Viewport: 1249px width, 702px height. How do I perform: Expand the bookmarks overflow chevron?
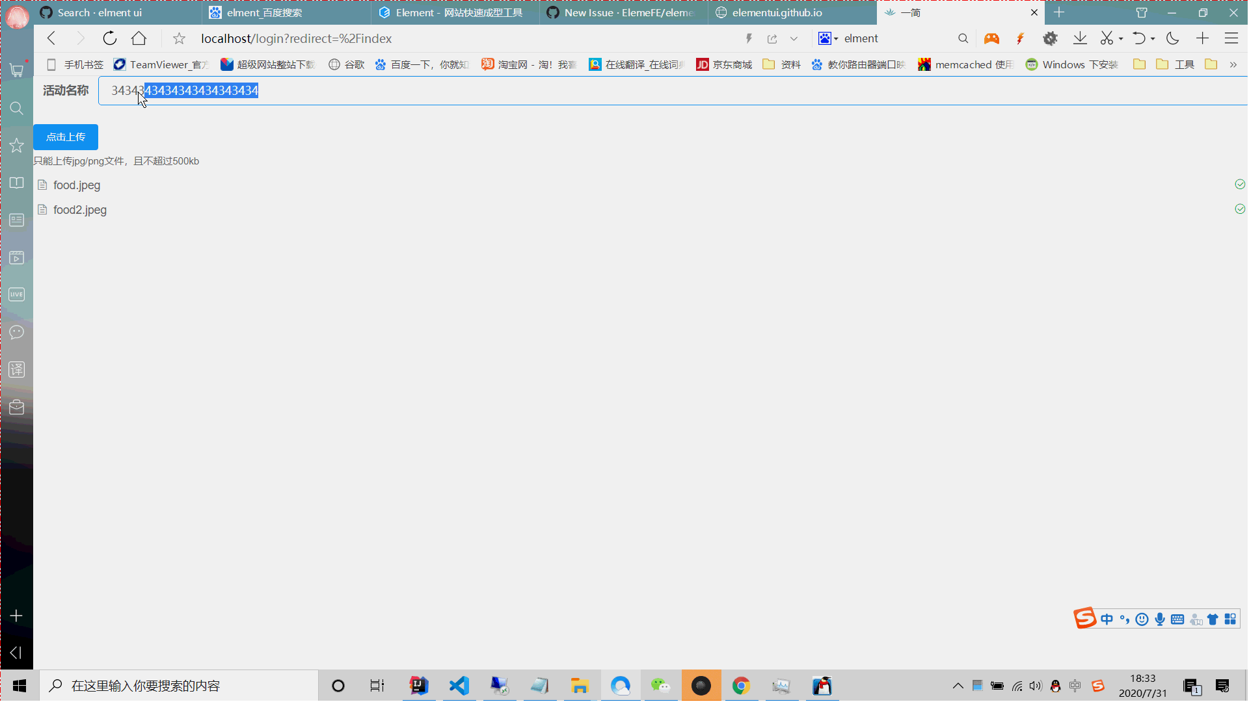(x=1233, y=64)
